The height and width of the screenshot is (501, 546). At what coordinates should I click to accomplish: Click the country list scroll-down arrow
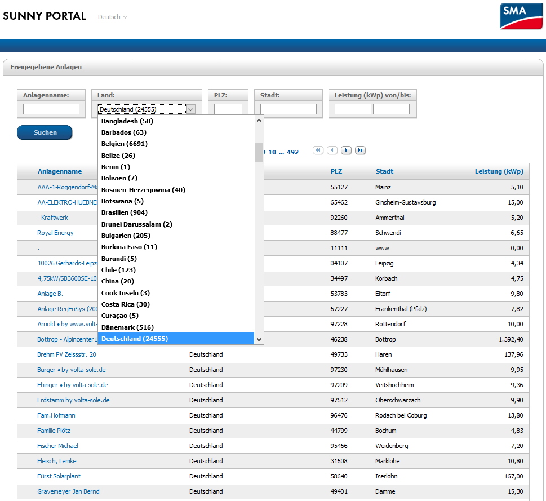259,339
